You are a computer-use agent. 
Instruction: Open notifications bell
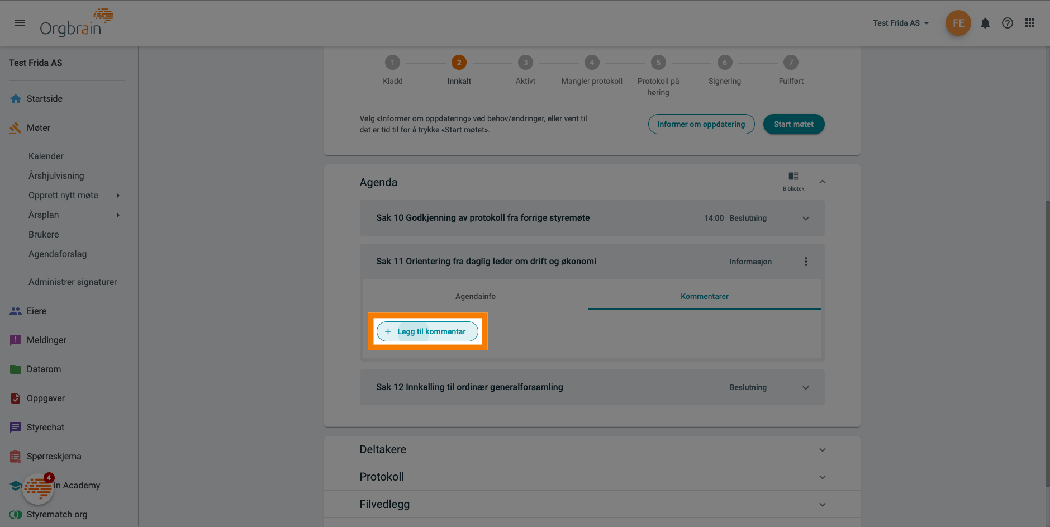(985, 23)
